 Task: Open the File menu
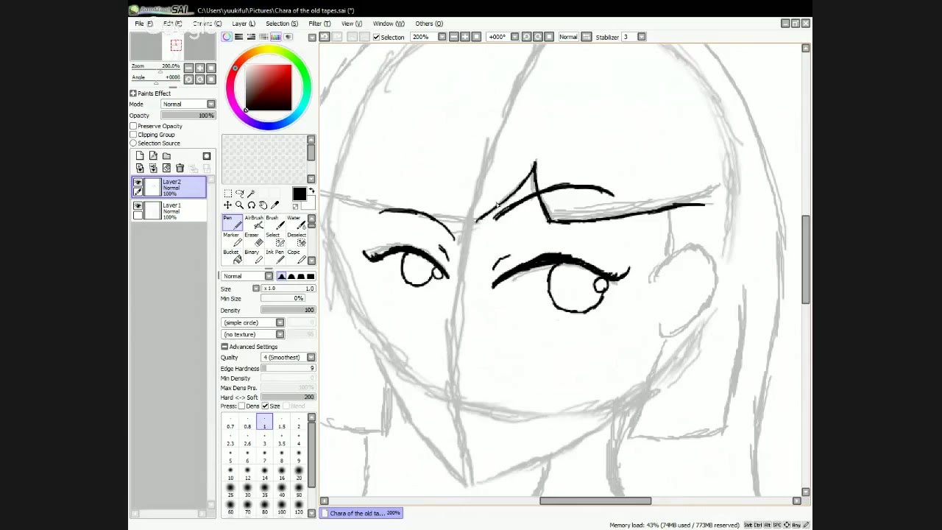(143, 24)
